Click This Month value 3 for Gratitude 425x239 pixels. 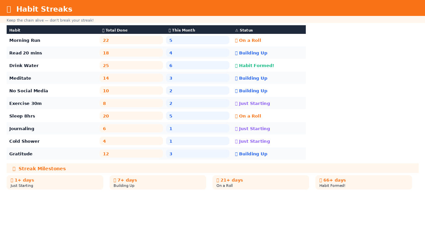click(198, 154)
